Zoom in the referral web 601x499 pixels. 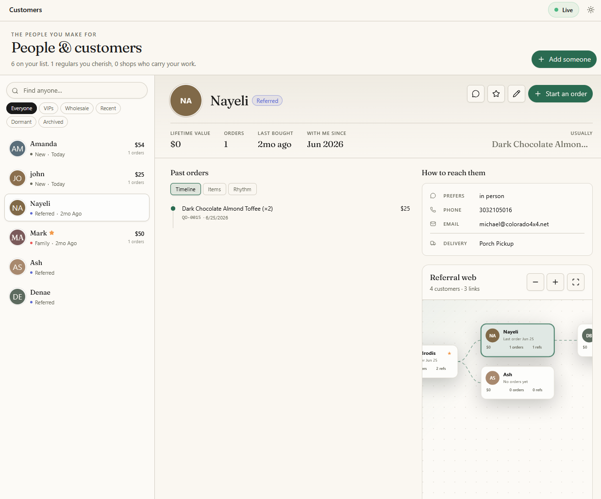coord(555,282)
